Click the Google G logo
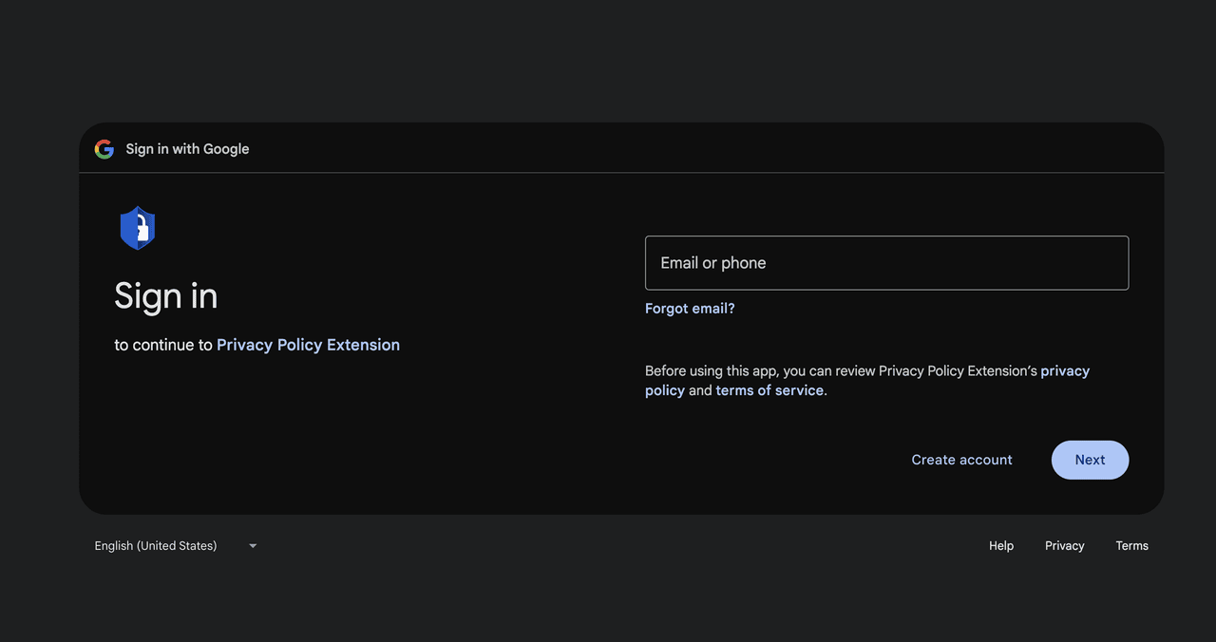 click(104, 149)
